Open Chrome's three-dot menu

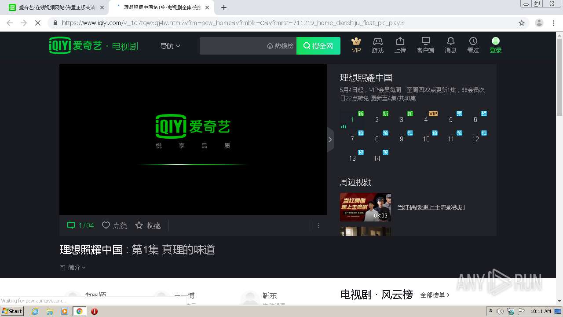553,23
